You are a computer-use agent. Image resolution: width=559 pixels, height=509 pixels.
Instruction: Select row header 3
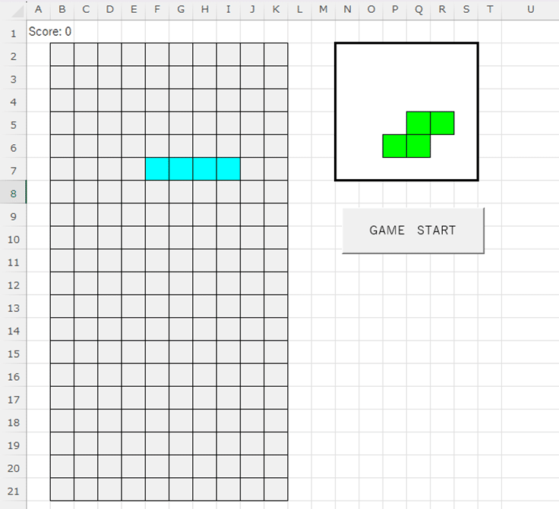(13, 79)
